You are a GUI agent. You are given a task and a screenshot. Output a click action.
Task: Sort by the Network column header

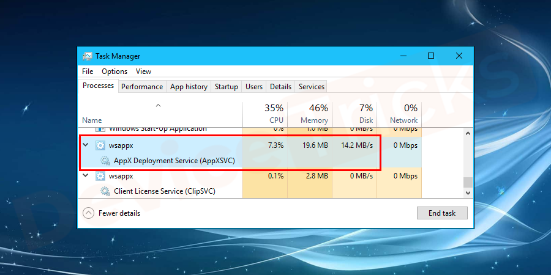click(x=399, y=114)
